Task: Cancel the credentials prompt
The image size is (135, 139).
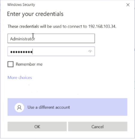Action: tap(98, 126)
